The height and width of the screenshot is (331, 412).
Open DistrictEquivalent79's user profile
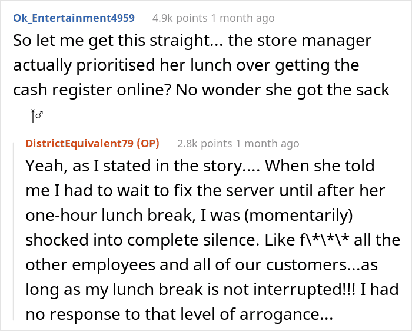click(79, 143)
